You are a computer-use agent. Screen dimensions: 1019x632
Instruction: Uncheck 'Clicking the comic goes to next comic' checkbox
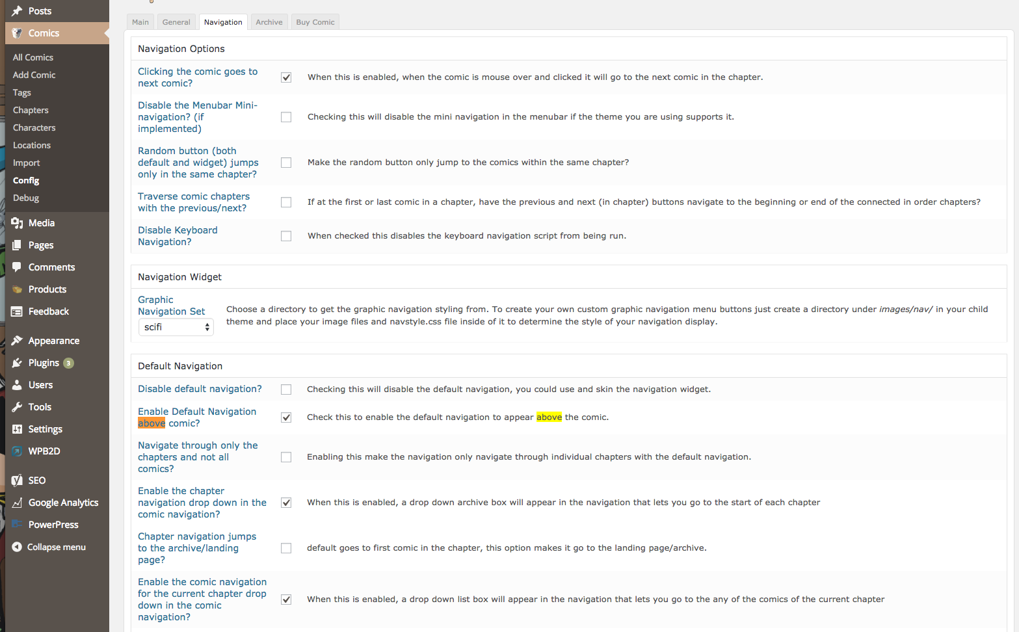[286, 77]
